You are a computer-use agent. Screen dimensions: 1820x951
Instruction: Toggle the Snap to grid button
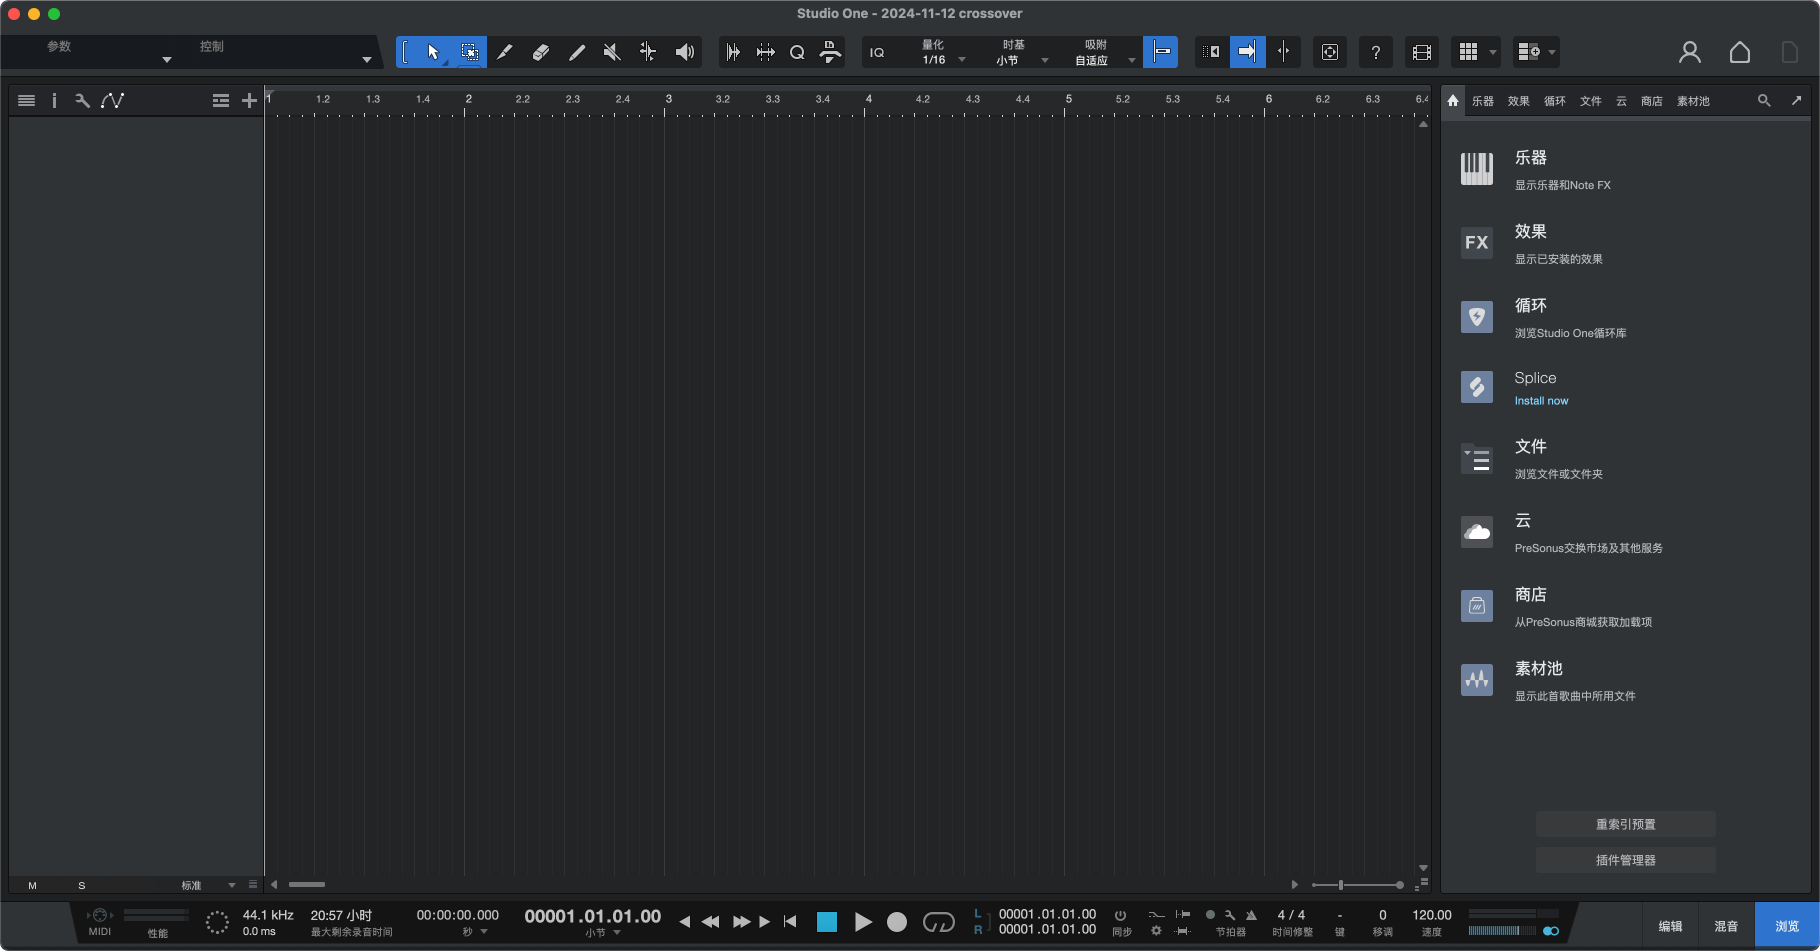click(1160, 52)
